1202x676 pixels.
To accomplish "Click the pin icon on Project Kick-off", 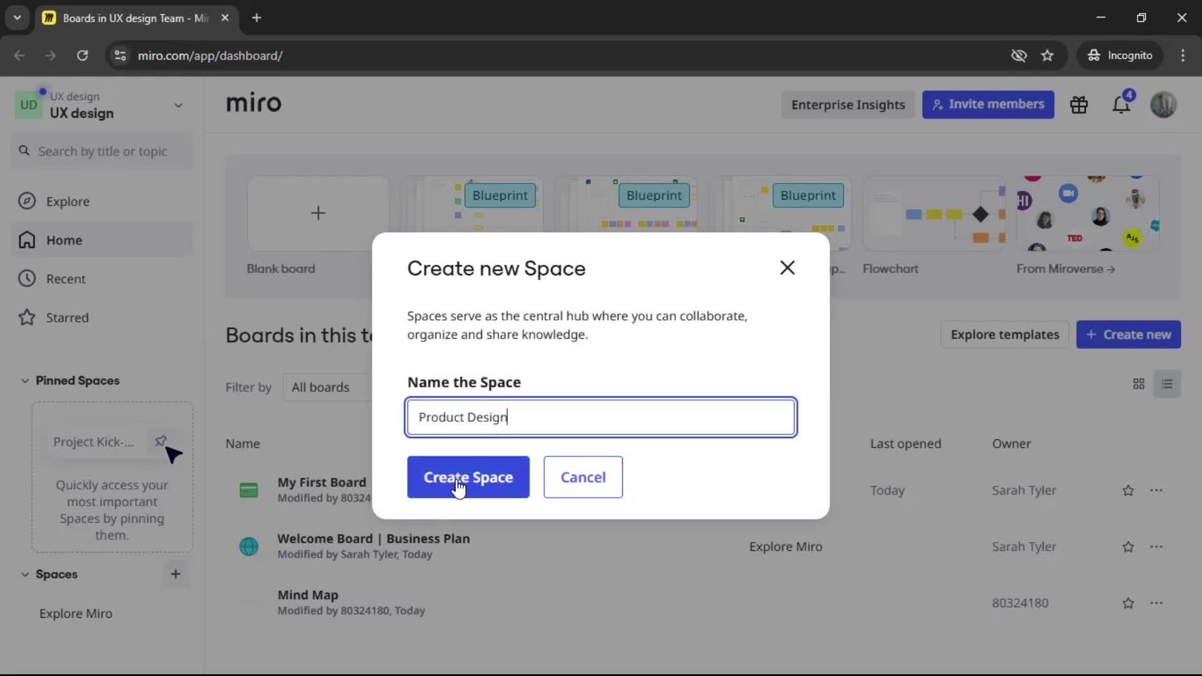I will pyautogui.click(x=160, y=441).
